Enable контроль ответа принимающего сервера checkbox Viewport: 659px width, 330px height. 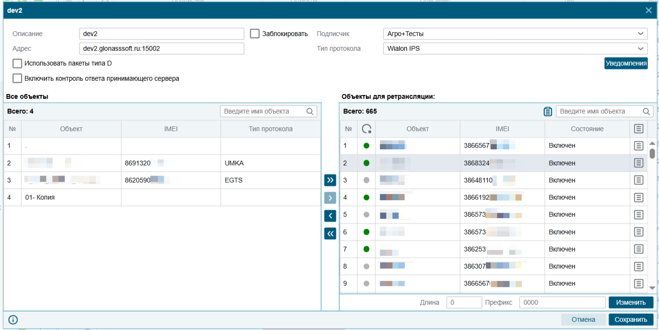point(18,78)
